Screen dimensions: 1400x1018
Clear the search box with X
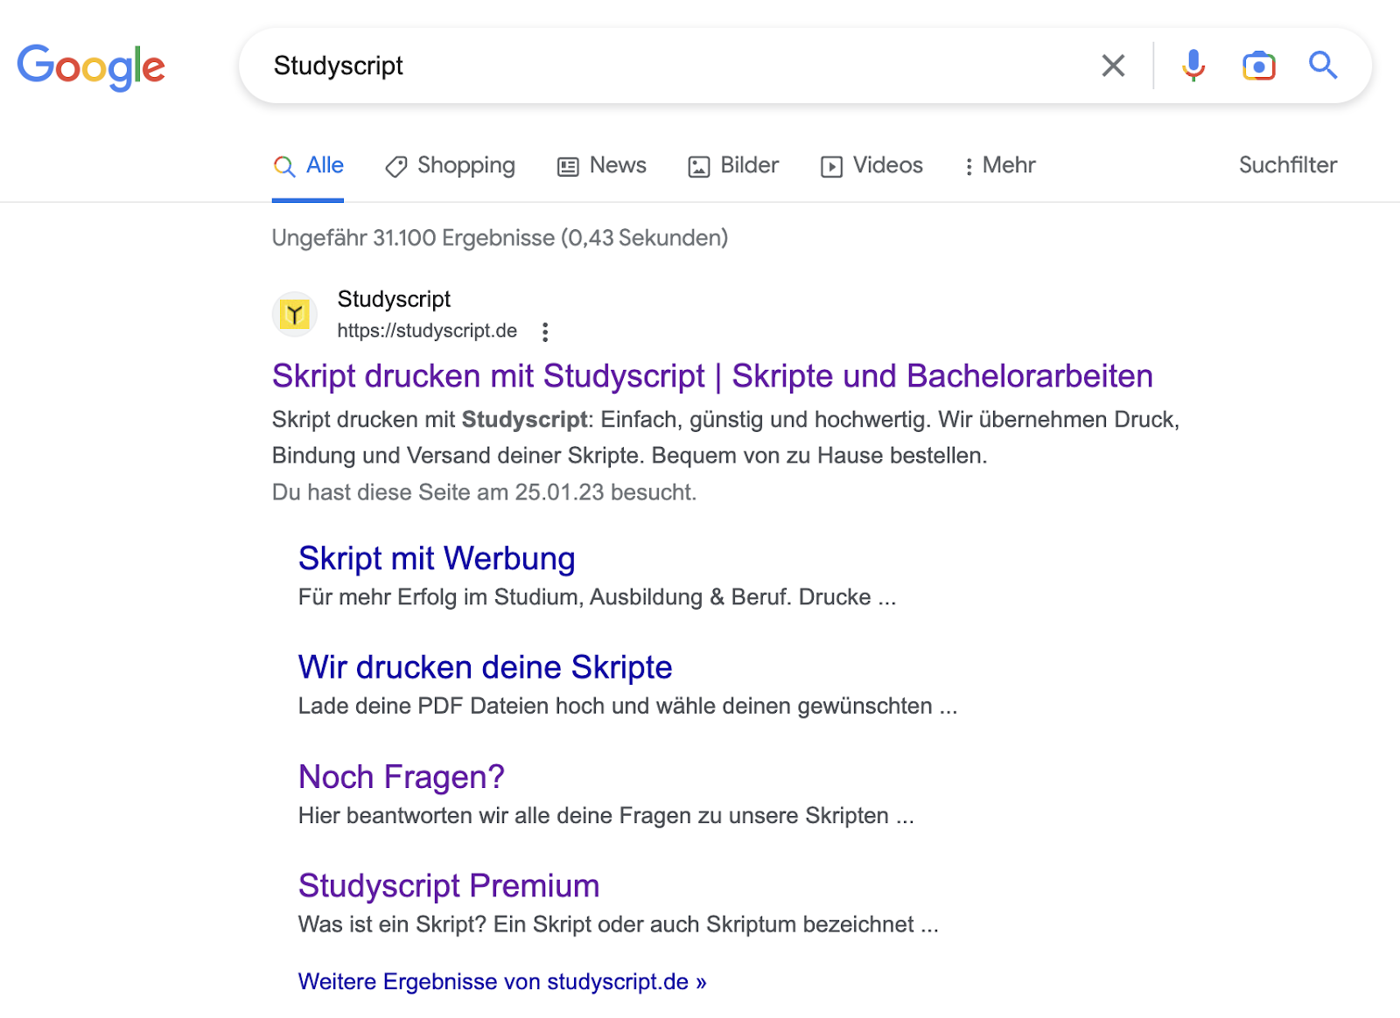pos(1113,66)
